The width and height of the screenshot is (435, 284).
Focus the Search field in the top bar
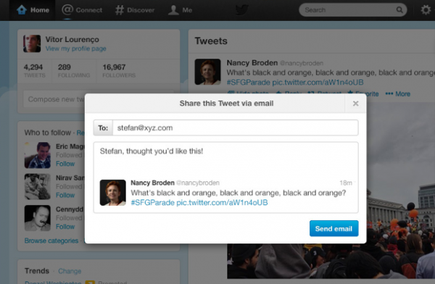(352, 10)
